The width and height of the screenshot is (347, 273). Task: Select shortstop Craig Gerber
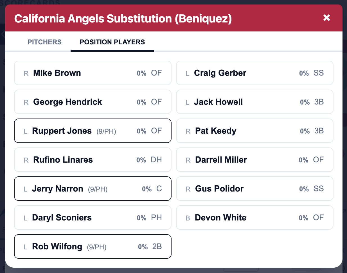[255, 73]
